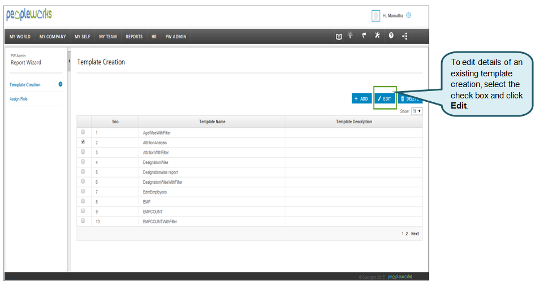Tick the checkbox for AgeWiseWithFilter
Viewport: 535px width, 281px height.
pyautogui.click(x=83, y=132)
